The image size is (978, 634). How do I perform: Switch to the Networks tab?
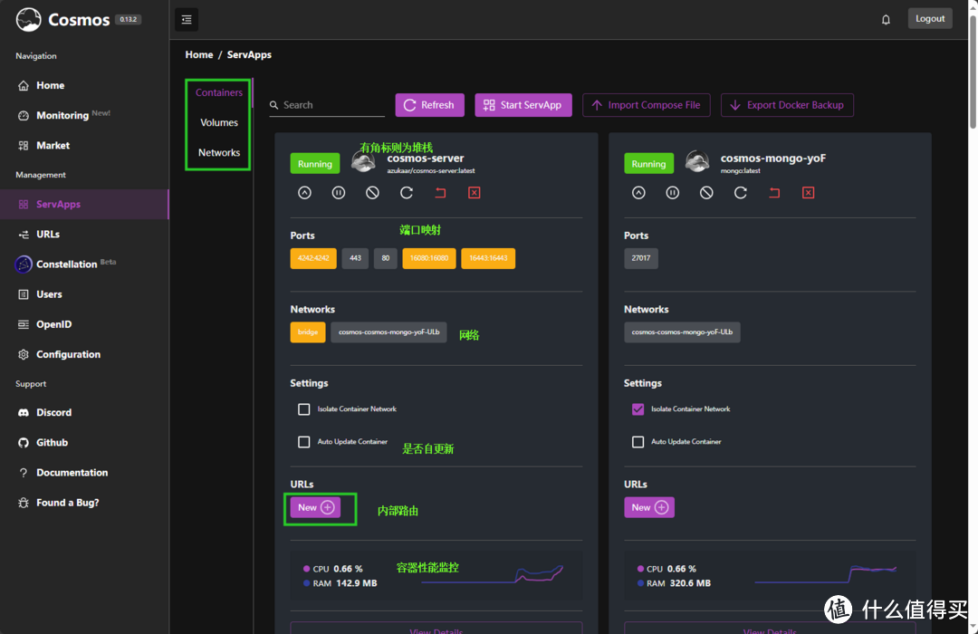[219, 152]
